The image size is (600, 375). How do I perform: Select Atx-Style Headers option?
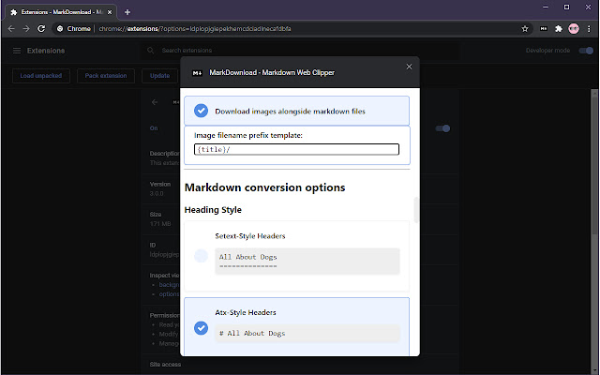click(201, 327)
